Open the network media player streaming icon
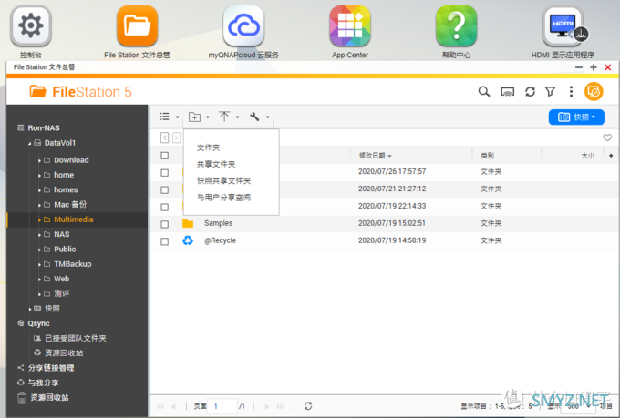 point(507,92)
